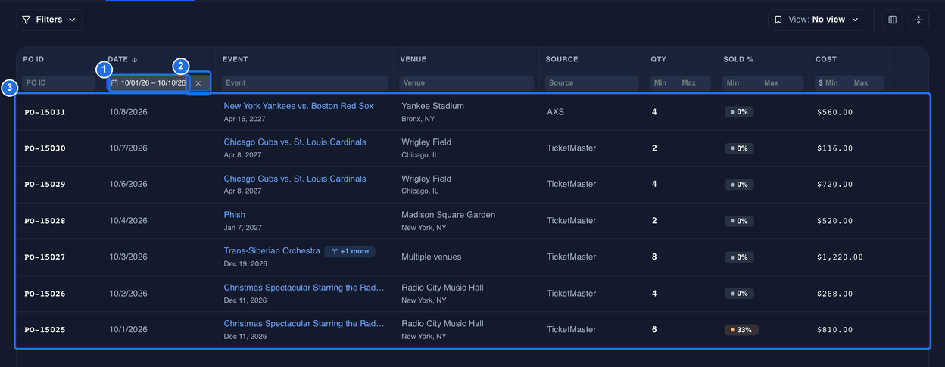
Task: Click the funnel icon on Filters
Action: (27, 20)
